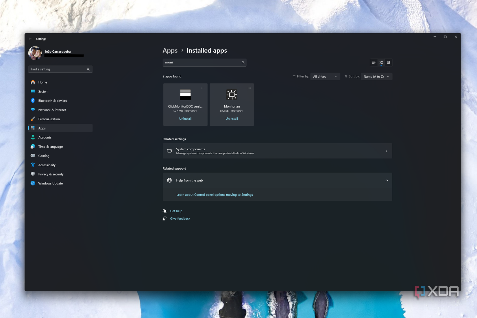Screen dimensions: 477x318
Task: Uninstall Monitorian
Action: pyautogui.click(x=232, y=119)
